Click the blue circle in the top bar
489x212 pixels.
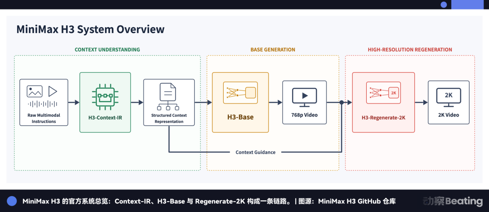click(443, 5)
